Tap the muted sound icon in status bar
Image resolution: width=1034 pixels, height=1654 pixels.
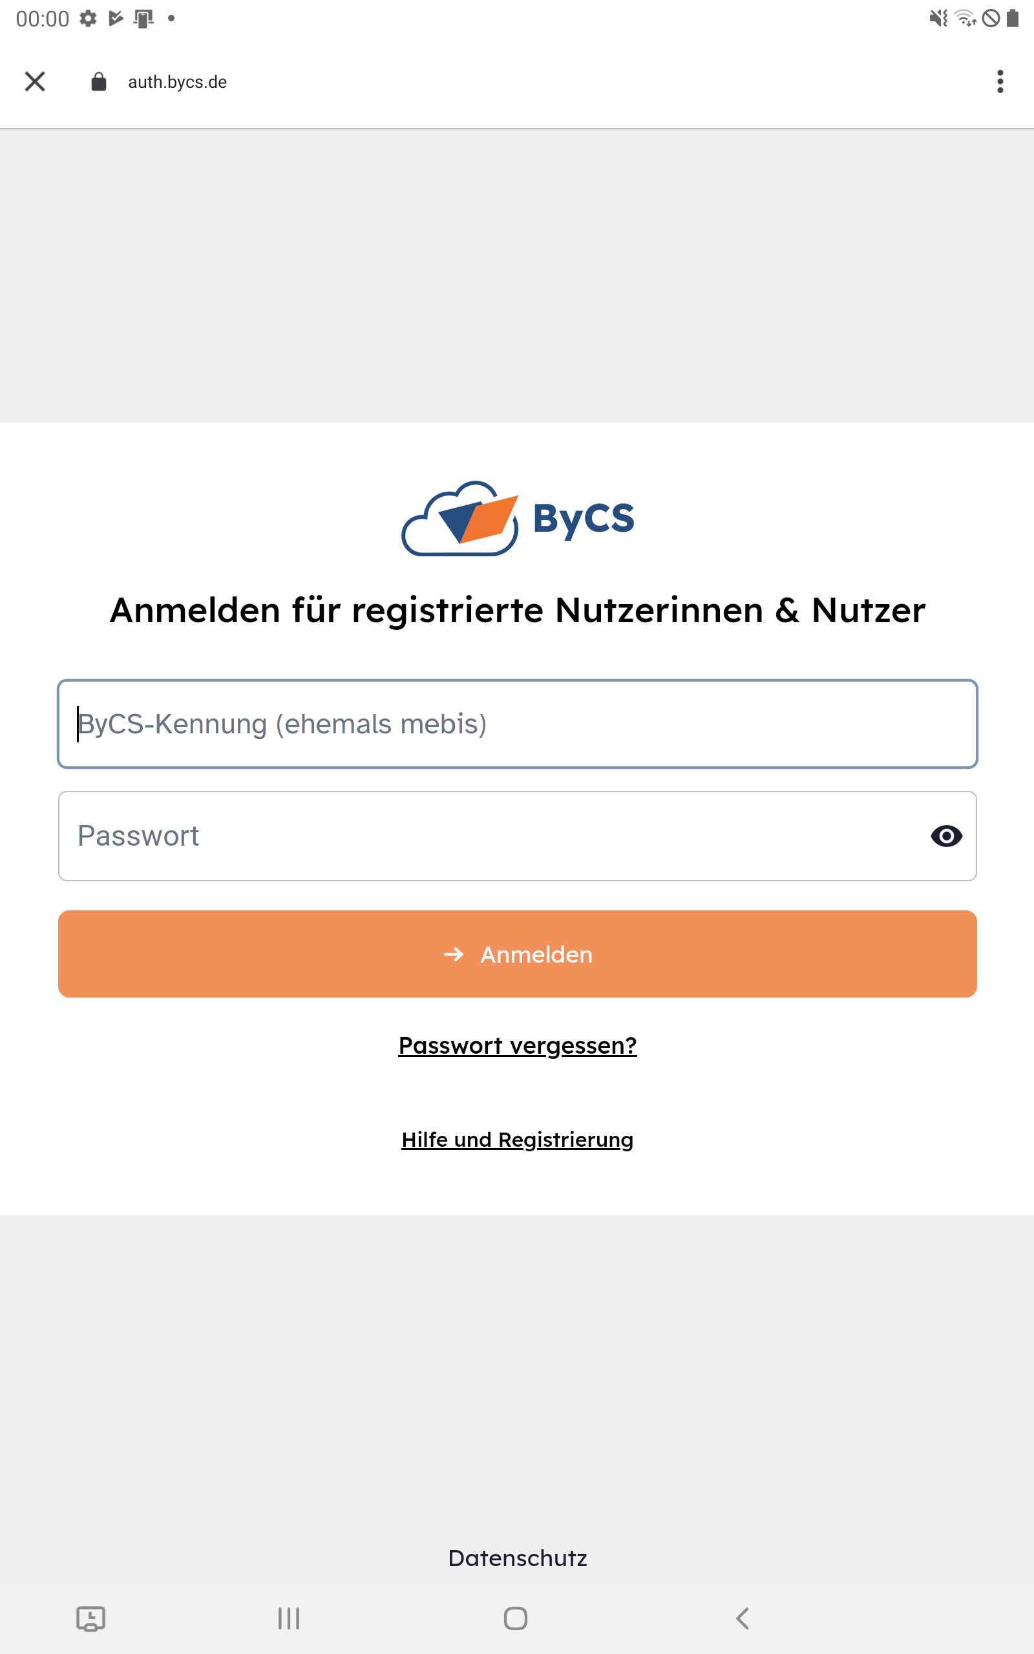coord(938,19)
